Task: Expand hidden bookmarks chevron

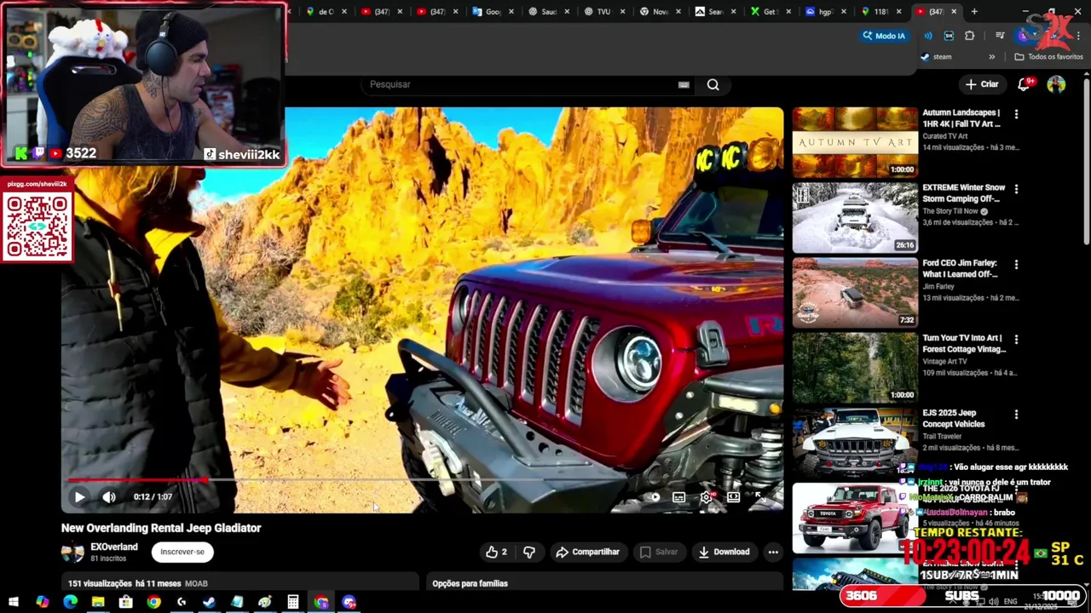Action: click(991, 57)
